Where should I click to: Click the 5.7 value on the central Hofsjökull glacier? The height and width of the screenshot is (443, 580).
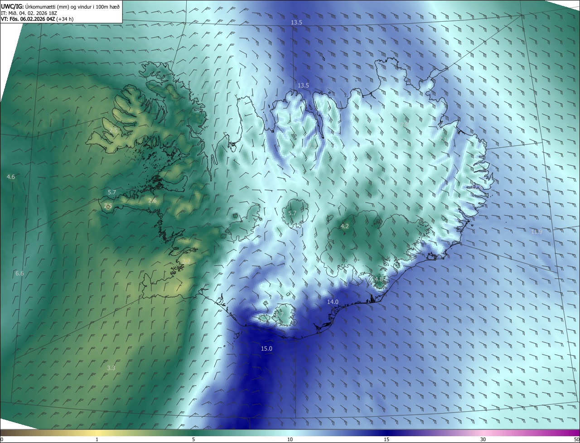pos(292,213)
